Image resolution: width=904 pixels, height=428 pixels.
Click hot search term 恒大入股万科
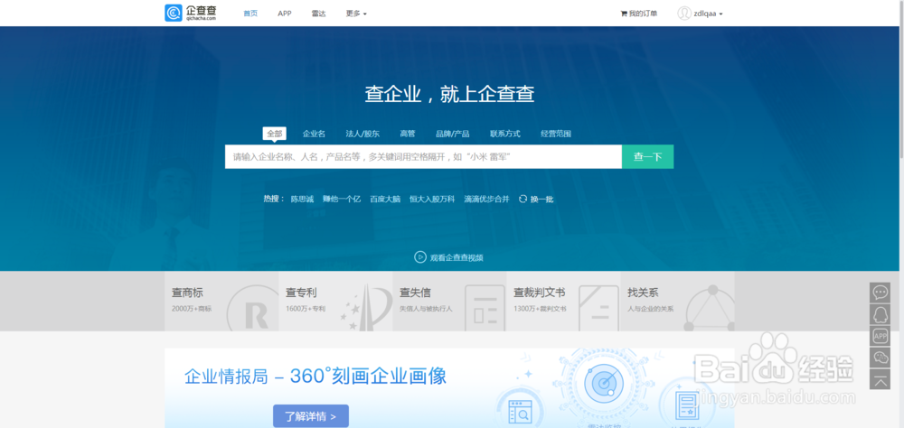tap(432, 199)
